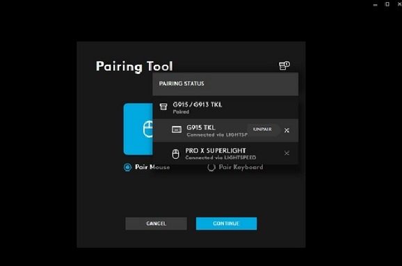Image resolution: width=402 pixels, height=266 pixels.
Task: Click the unpair X icon for PRO X SUPERLIGHT
Action: [x=287, y=153]
